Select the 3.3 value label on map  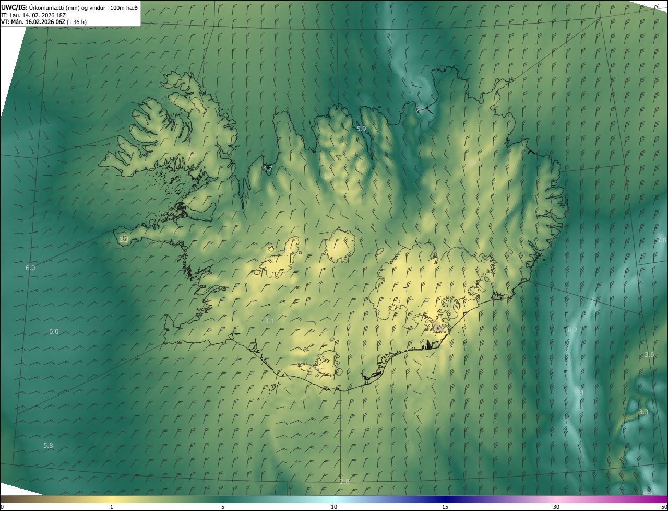[643, 412]
